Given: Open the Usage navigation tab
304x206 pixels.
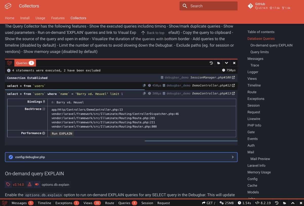Looking at the screenshot, I should 40,18.
